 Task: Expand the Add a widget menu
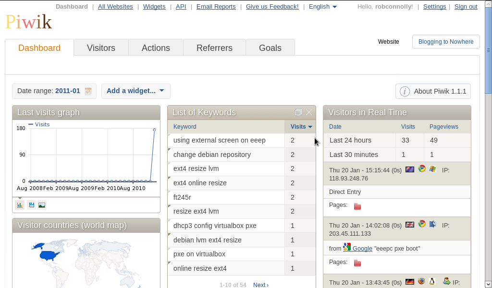pos(135,91)
